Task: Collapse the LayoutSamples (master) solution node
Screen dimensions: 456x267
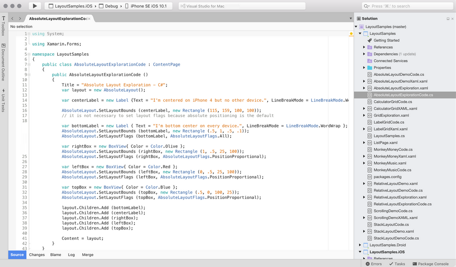Action: click(x=356, y=27)
